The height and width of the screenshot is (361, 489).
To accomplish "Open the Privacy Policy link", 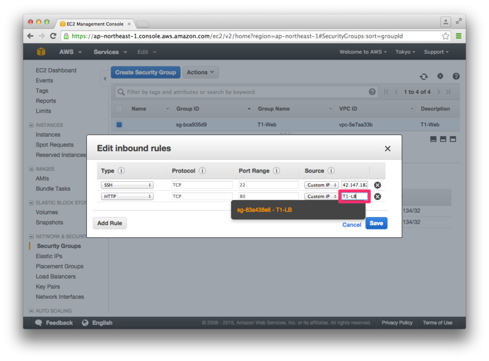I will click(397, 323).
